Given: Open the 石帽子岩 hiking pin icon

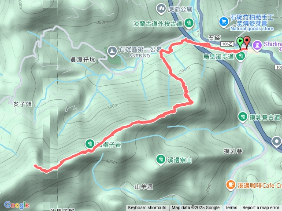Looking at the screenshot, I should click(x=90, y=144).
